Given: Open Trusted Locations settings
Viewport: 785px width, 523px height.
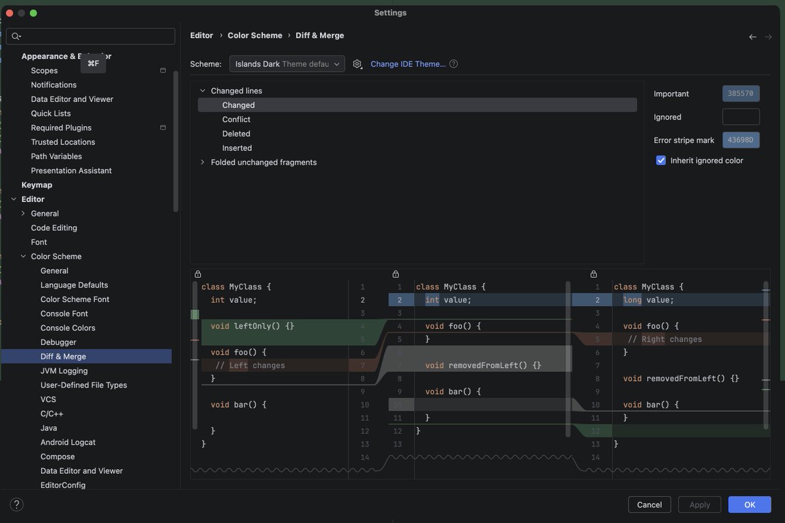Looking at the screenshot, I should click(63, 142).
